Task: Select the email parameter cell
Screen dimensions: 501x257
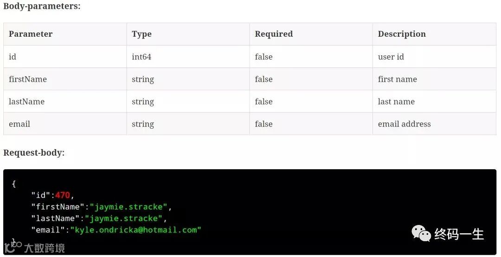Action: click(19, 124)
